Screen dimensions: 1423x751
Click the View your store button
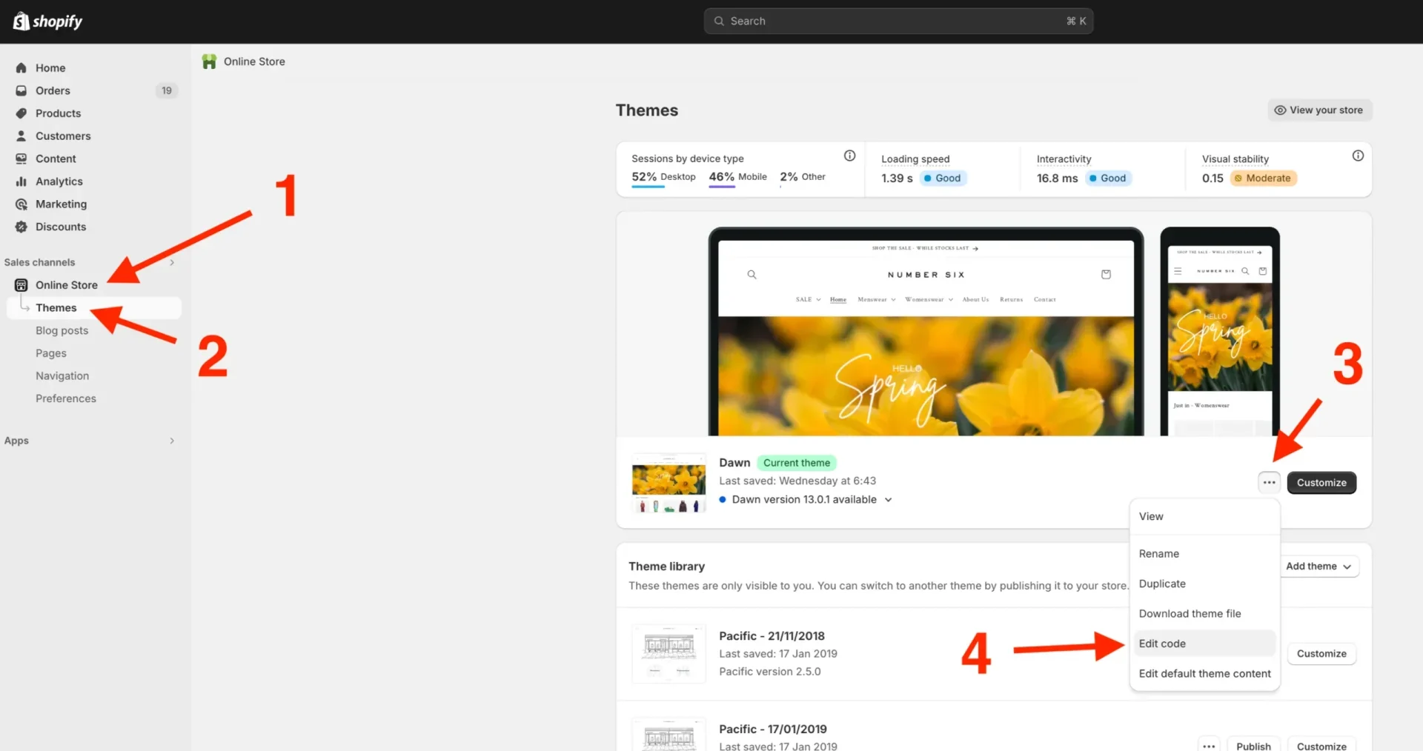(x=1319, y=110)
